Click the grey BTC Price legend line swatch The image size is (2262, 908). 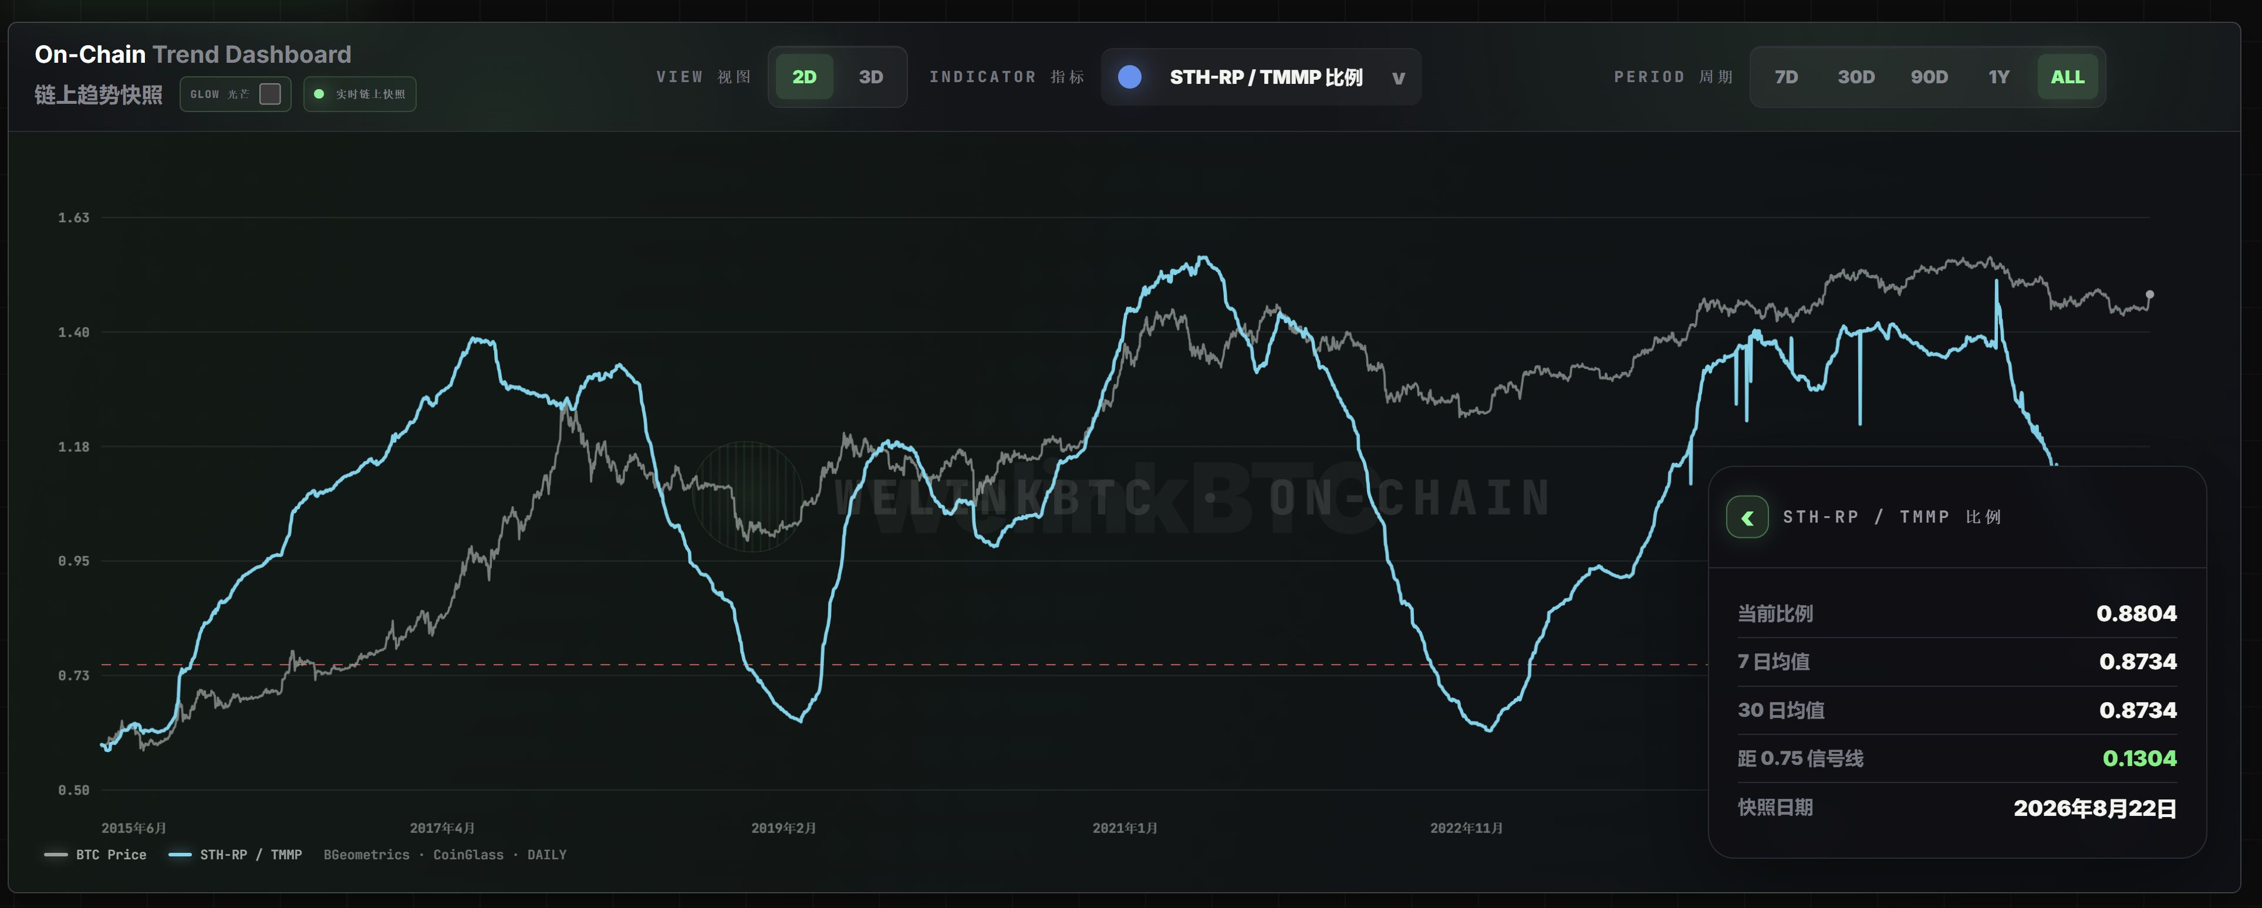pyautogui.click(x=56, y=855)
